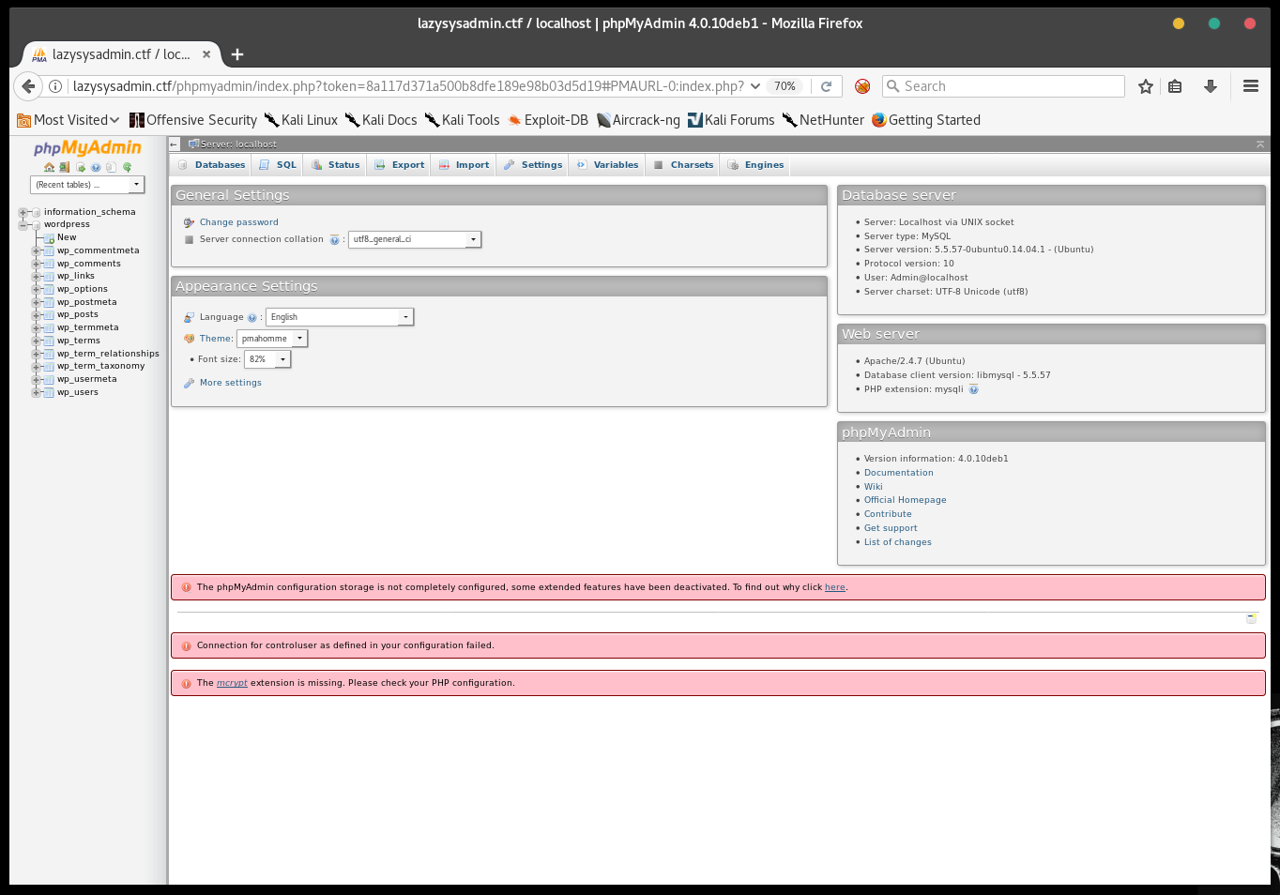Click the Firefox bookmark star icon
The image size is (1280, 895).
point(1146,86)
